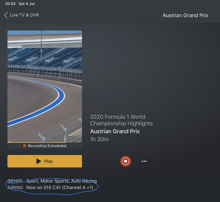
Task: Tap the play triangle icon
Action: pyautogui.click(x=39, y=161)
